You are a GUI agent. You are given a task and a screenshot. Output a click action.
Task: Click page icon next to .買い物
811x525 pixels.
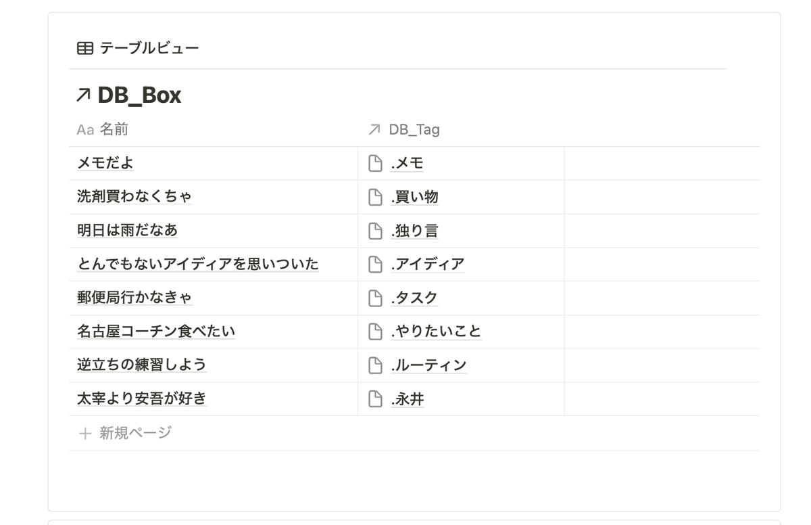click(375, 197)
